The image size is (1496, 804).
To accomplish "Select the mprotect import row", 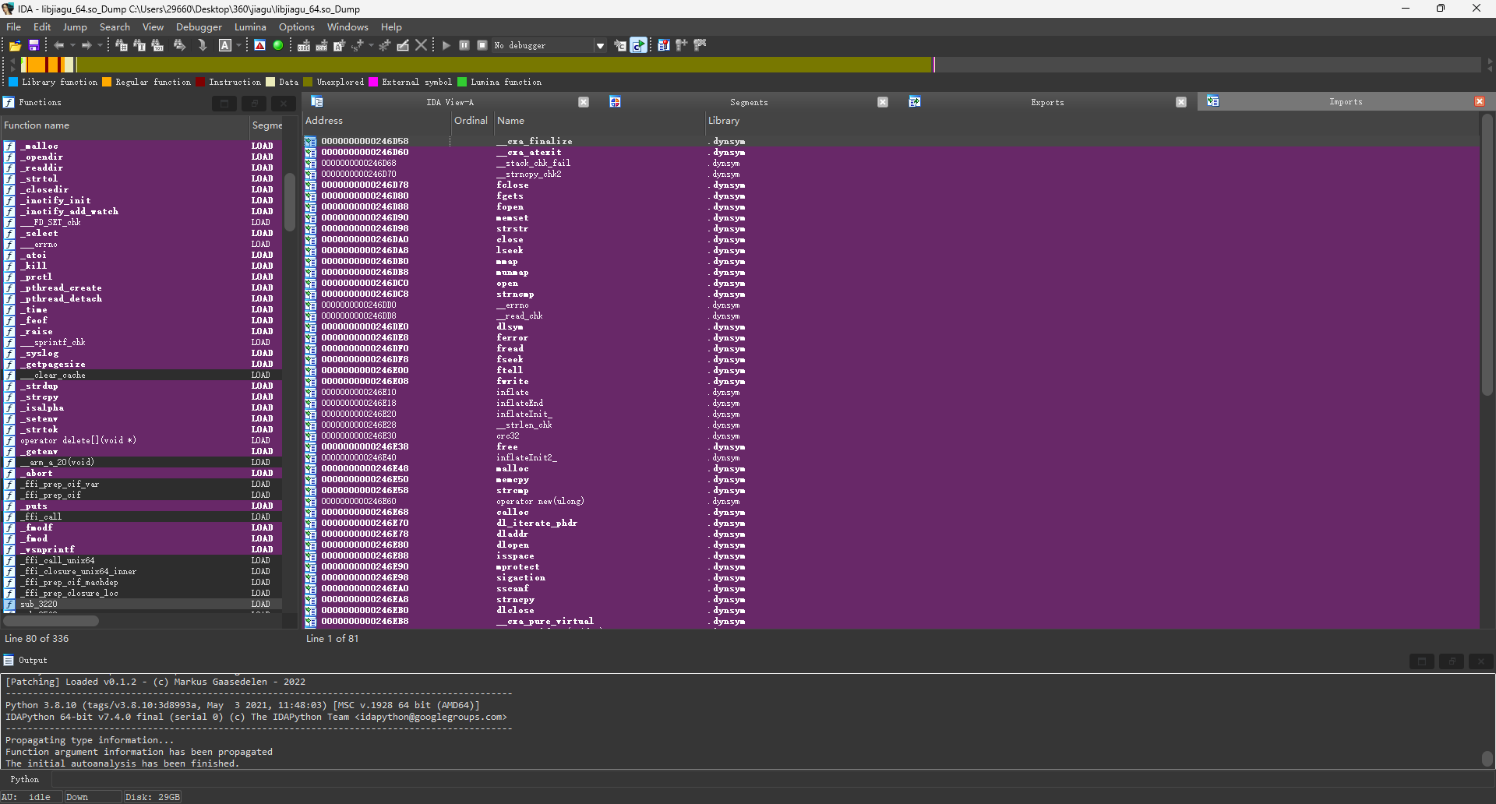I will pos(891,566).
